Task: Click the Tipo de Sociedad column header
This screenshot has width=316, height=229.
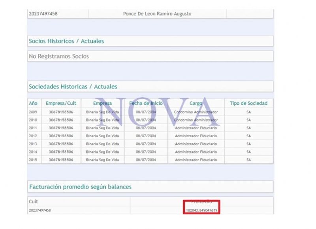Action: pos(248,103)
